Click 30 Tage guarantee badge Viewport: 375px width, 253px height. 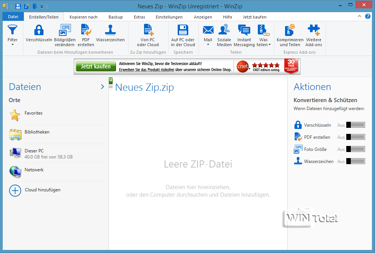pyautogui.click(x=291, y=66)
